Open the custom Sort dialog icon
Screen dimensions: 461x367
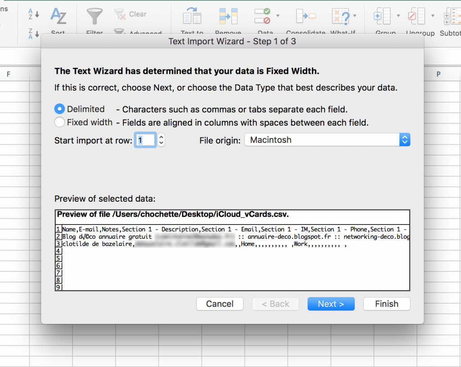(x=58, y=17)
